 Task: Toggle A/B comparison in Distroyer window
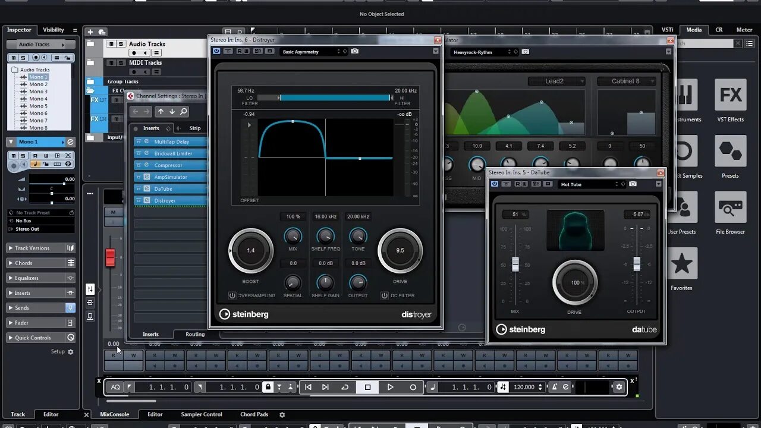point(257,51)
